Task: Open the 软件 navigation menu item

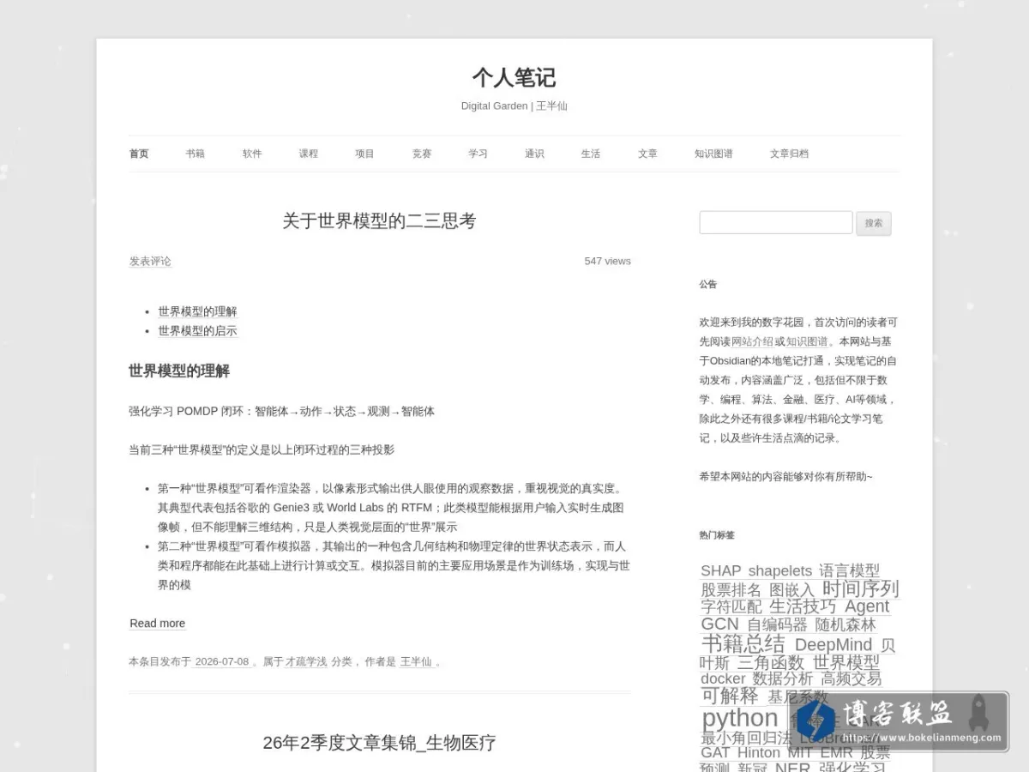Action: click(252, 154)
